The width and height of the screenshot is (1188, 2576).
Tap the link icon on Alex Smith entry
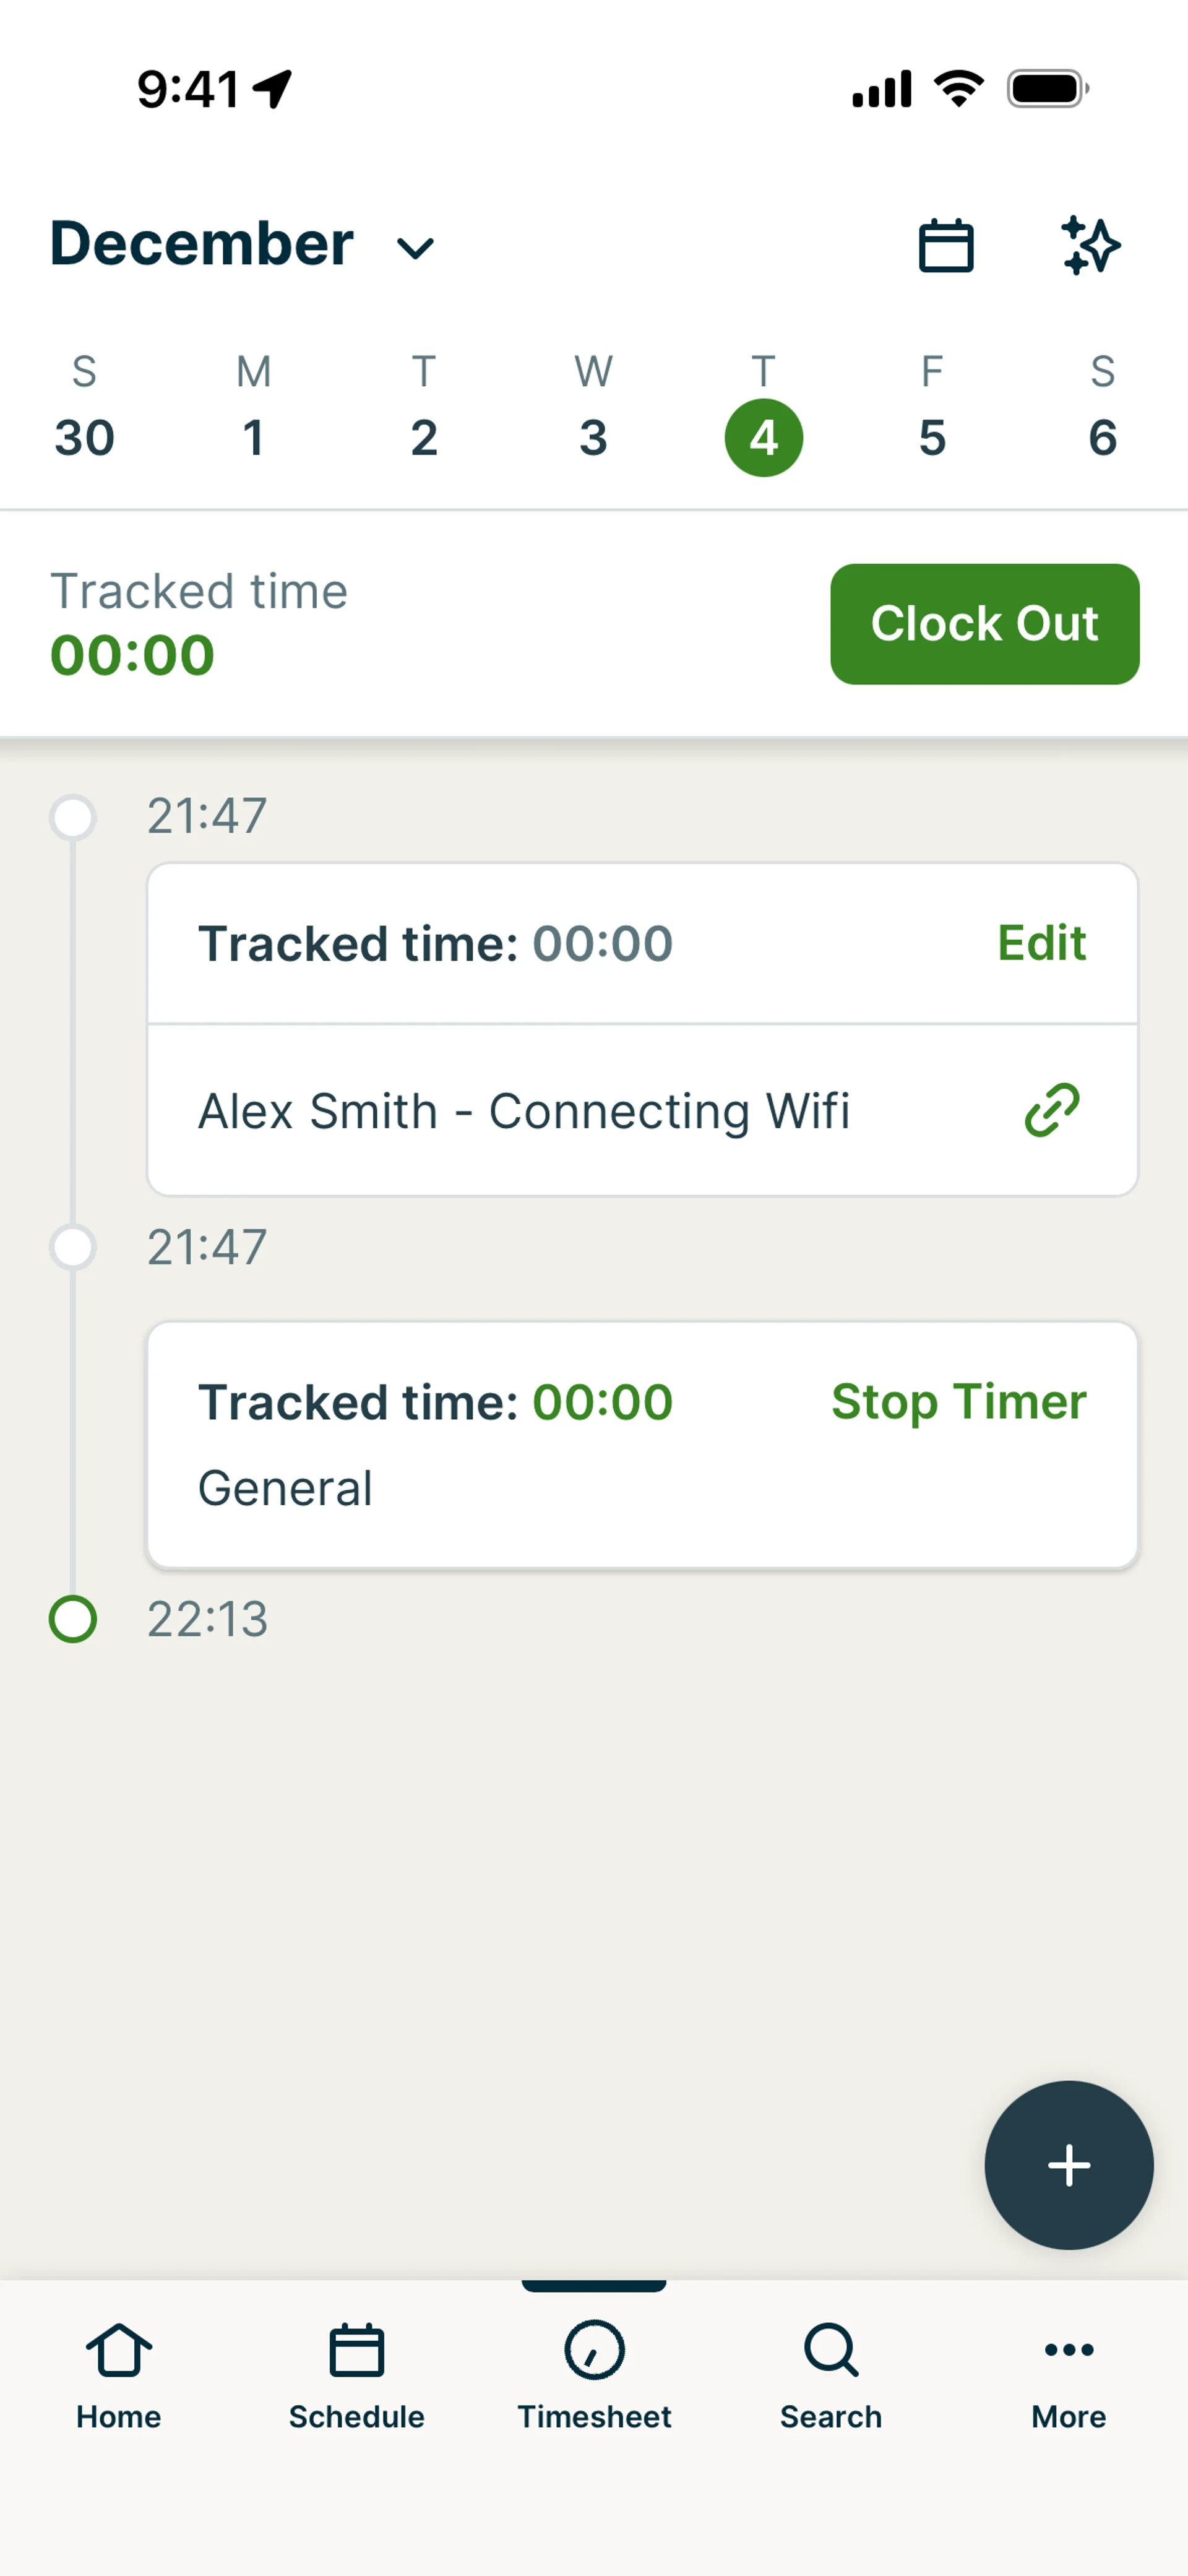1052,1110
